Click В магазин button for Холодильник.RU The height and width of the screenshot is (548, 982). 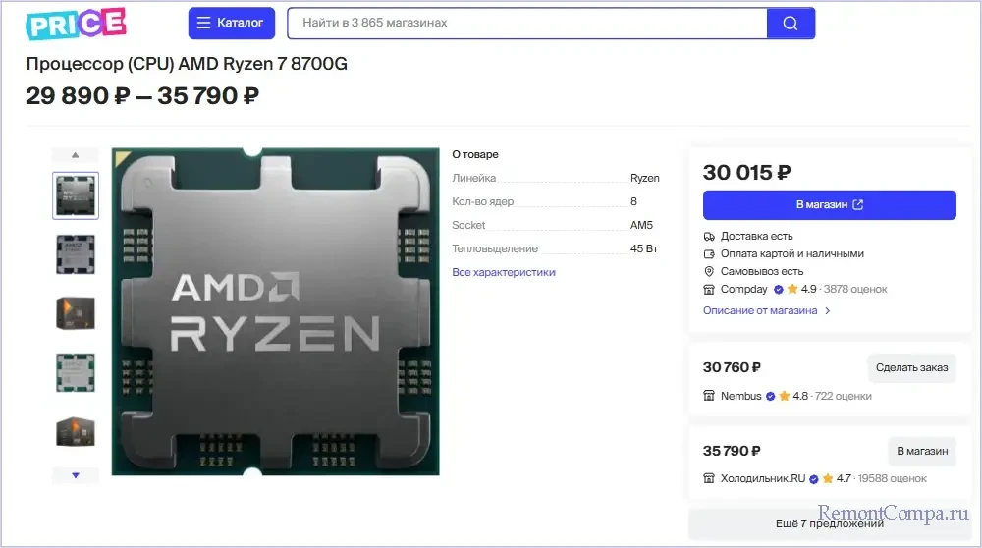click(922, 451)
